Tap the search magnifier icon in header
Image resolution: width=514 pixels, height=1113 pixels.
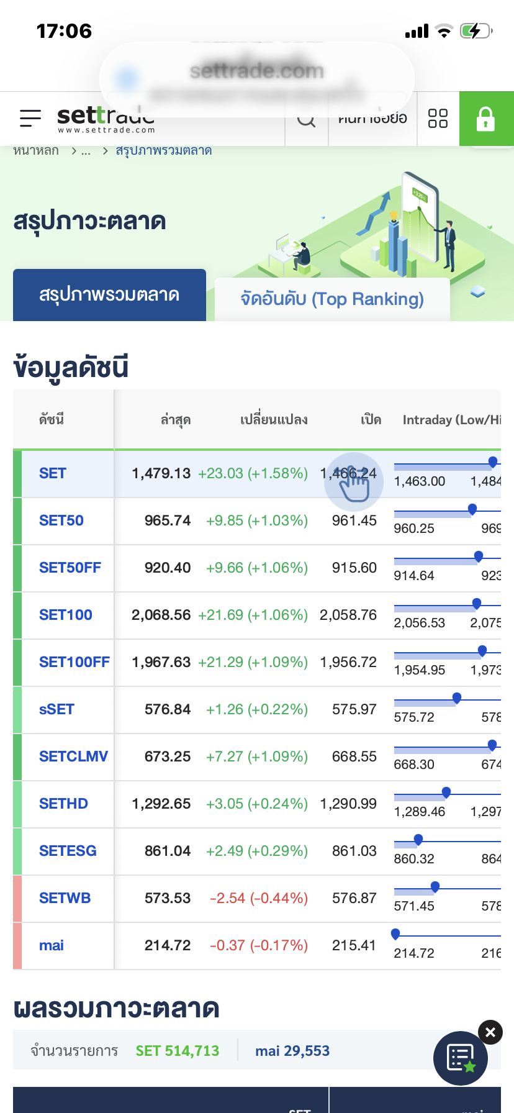coord(306,120)
